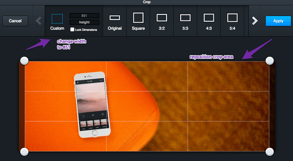
Task: Show previous crop presets with left chevron
Action: click(x=38, y=20)
